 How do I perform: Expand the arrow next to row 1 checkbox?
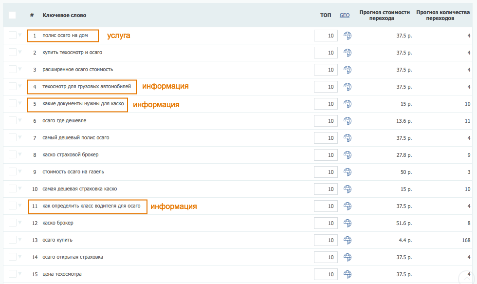click(20, 35)
